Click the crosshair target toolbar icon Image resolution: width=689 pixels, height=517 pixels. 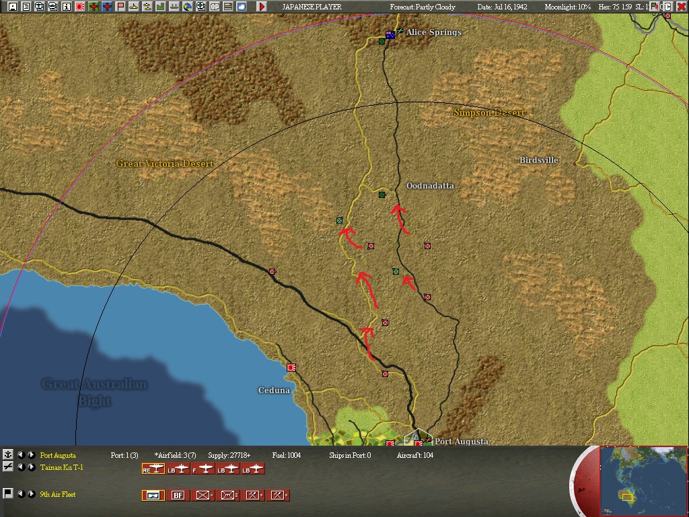coord(201,7)
